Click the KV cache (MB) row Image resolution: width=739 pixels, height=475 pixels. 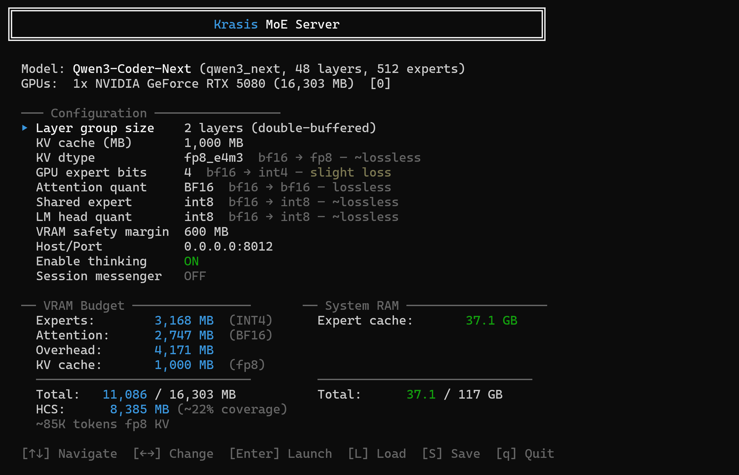[84, 142]
